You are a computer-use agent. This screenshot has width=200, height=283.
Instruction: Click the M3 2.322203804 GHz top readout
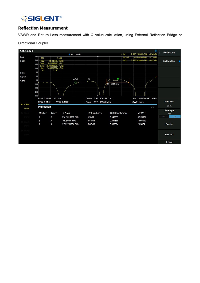140,61
